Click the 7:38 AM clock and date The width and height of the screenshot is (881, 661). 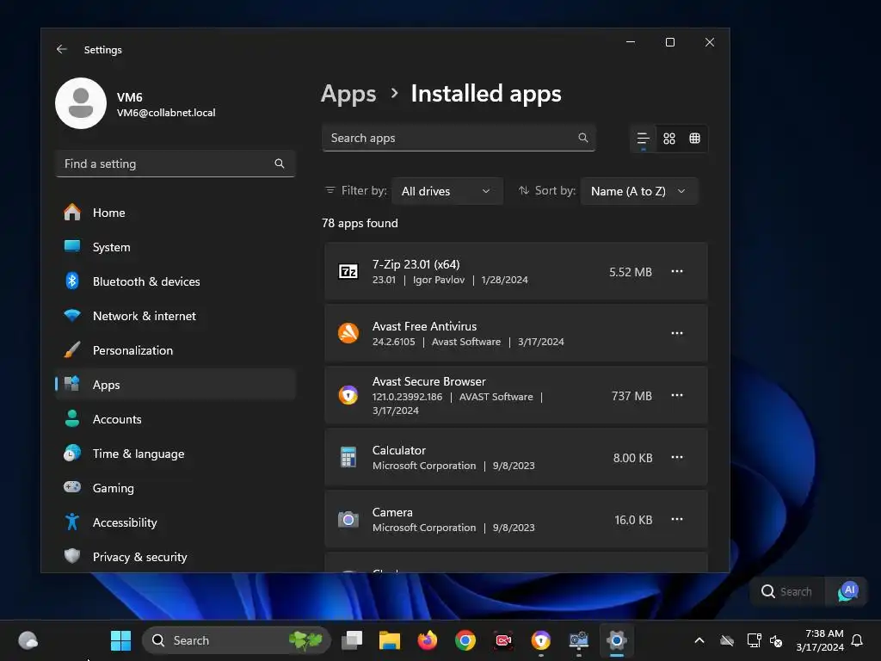tap(820, 640)
